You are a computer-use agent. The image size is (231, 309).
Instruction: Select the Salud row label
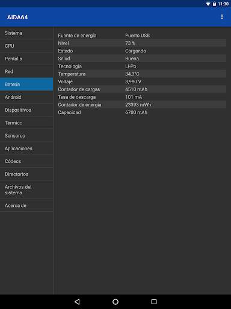[64, 59]
